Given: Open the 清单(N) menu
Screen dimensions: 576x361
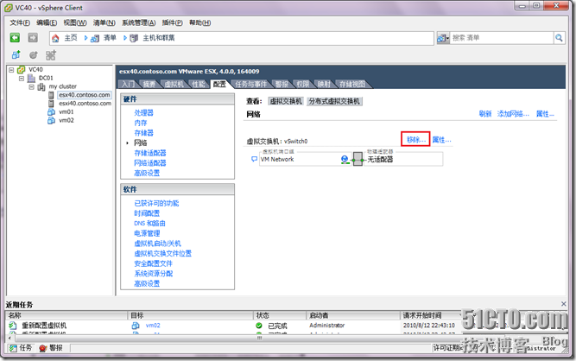Looking at the screenshot, I should click(104, 22).
